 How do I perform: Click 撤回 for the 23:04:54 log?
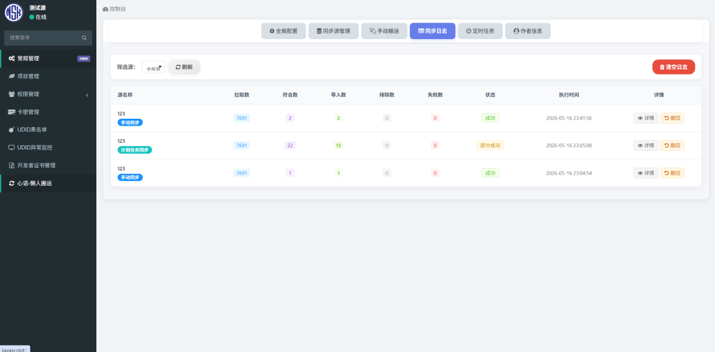pyautogui.click(x=672, y=173)
